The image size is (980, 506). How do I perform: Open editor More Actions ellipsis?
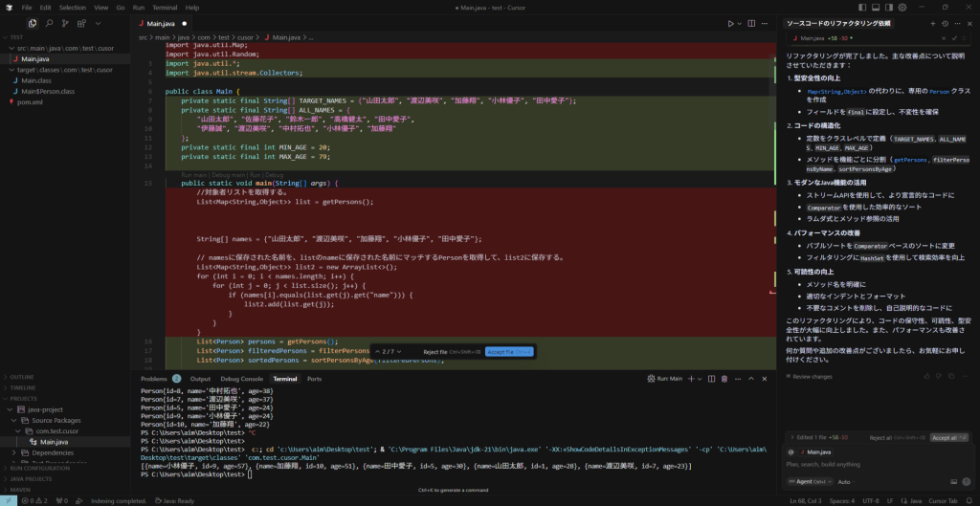763,24
